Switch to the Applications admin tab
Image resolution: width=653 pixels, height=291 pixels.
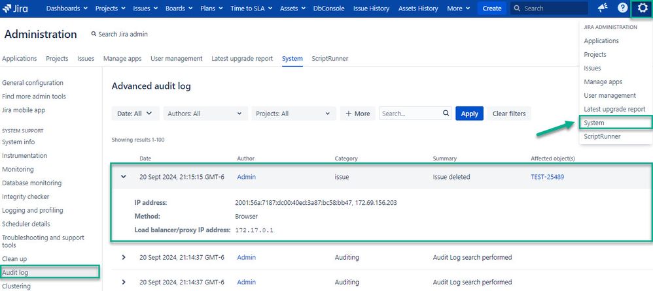coord(19,59)
